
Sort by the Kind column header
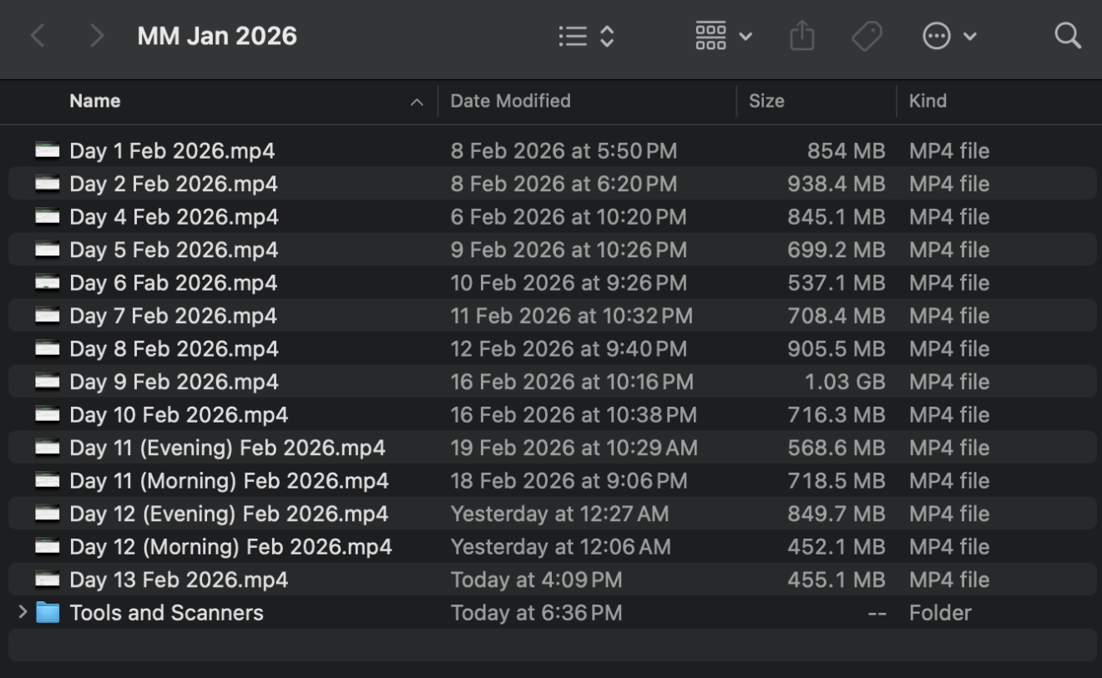[928, 101]
